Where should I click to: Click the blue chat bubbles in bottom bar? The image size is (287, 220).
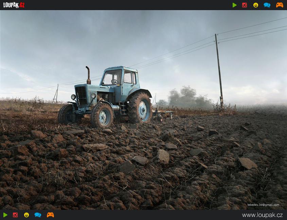pyautogui.click(x=38, y=215)
